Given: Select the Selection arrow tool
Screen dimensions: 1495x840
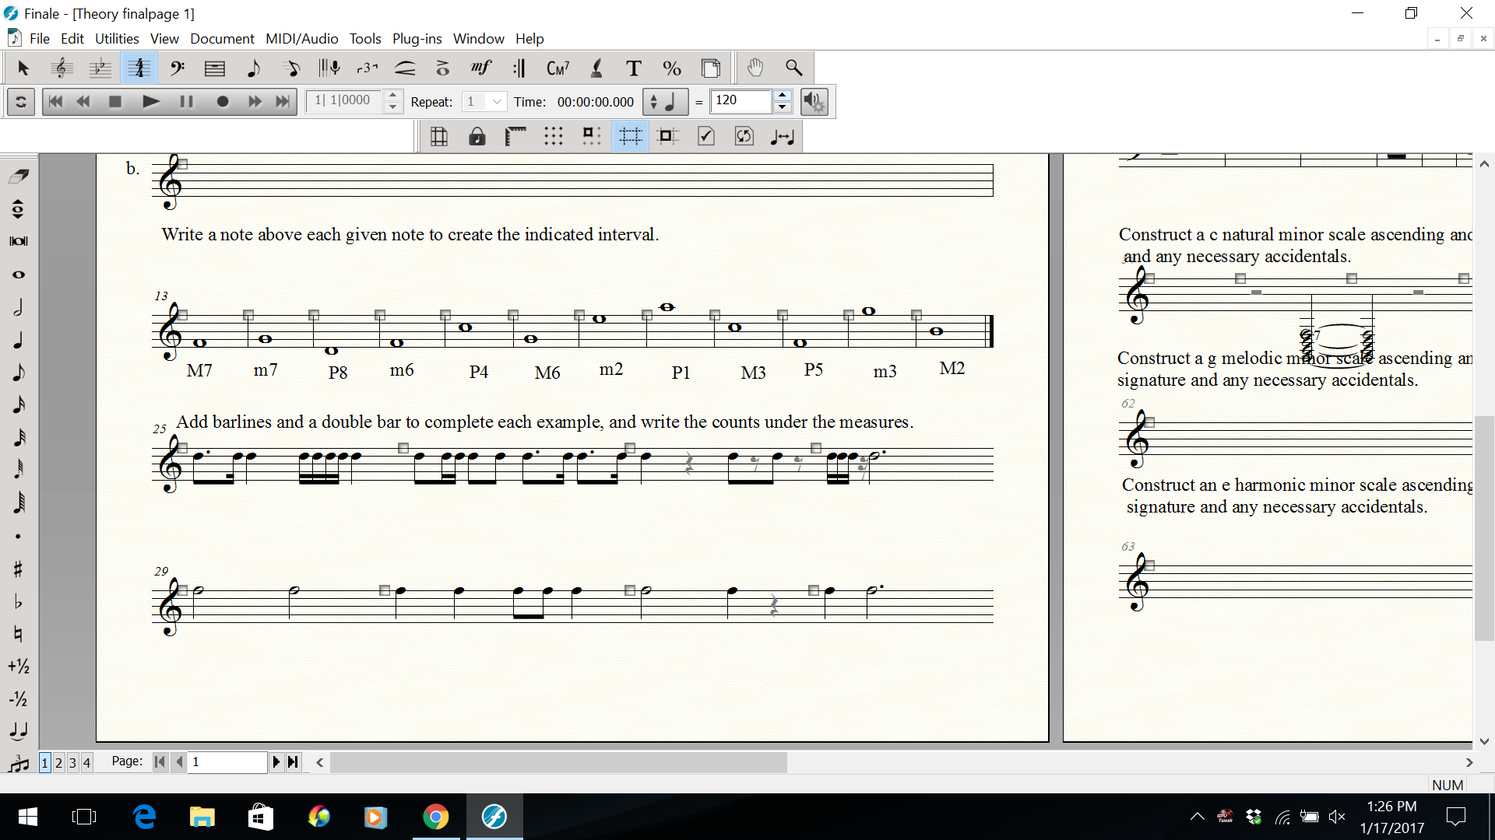Looking at the screenshot, I should click(x=23, y=68).
